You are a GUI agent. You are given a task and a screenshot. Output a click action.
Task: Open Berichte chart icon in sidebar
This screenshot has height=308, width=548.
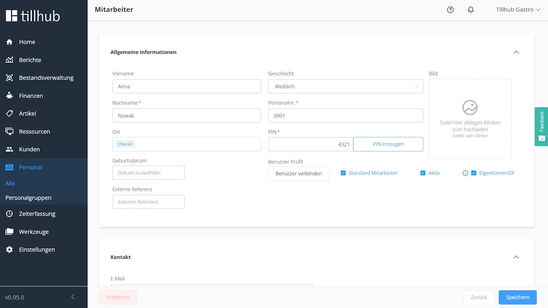[x=9, y=60]
